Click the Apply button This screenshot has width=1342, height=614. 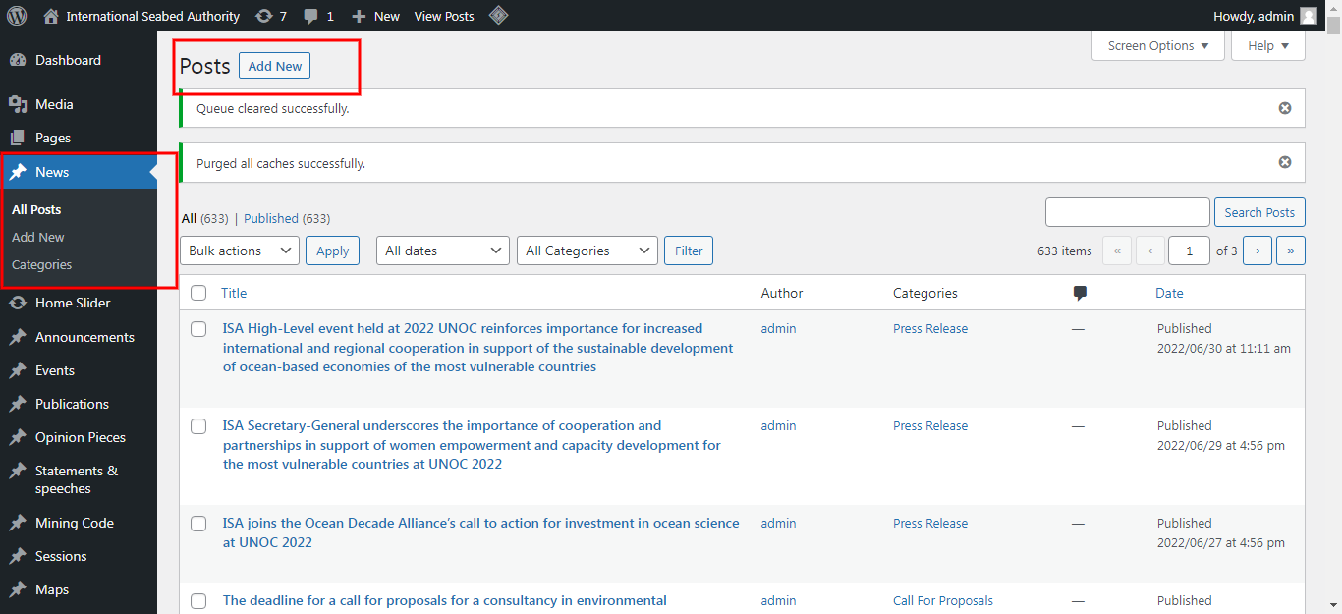tap(332, 251)
